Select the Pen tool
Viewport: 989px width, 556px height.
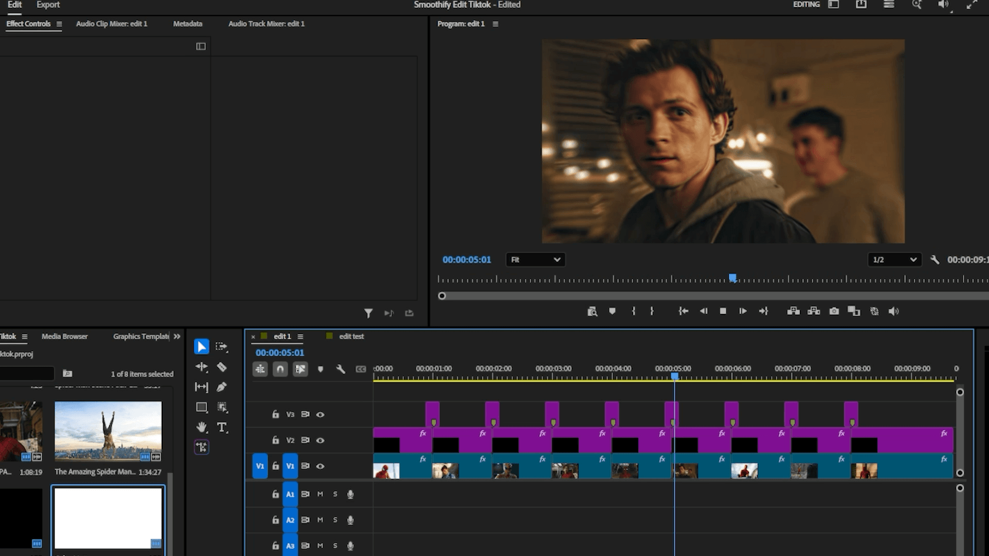[x=221, y=387]
